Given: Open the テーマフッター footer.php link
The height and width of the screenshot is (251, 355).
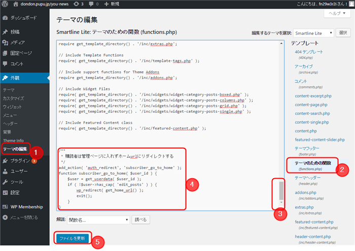Looking at the screenshot, I should tap(307, 148).
